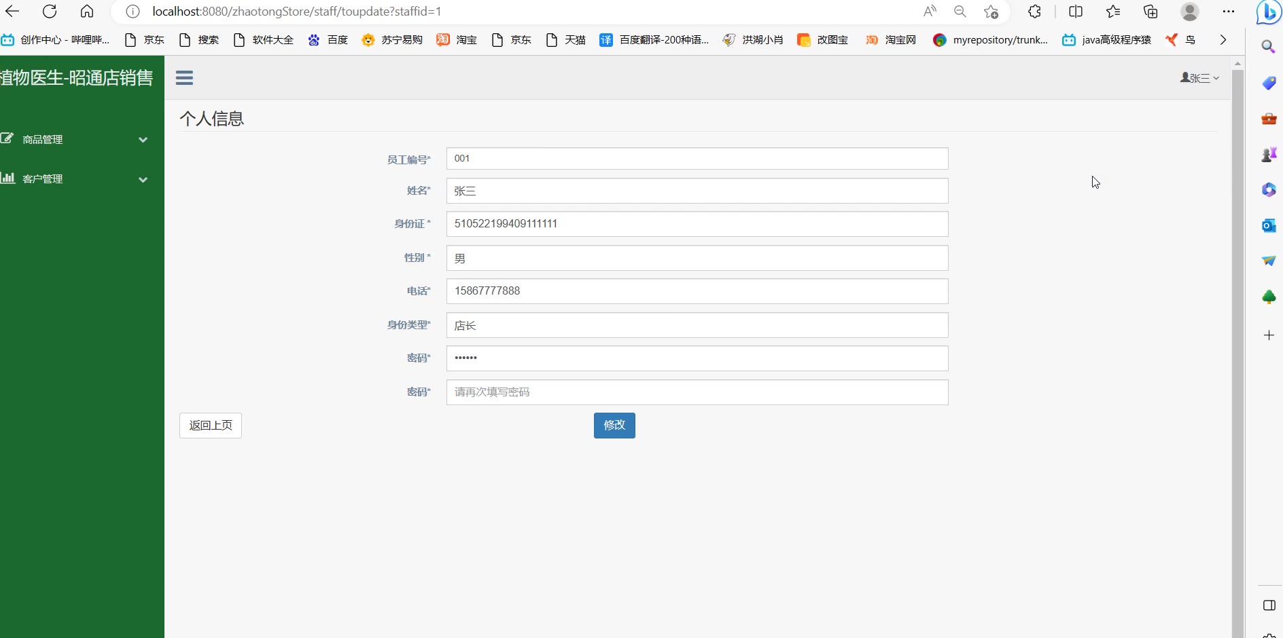Go to browser home page icon

point(87,12)
